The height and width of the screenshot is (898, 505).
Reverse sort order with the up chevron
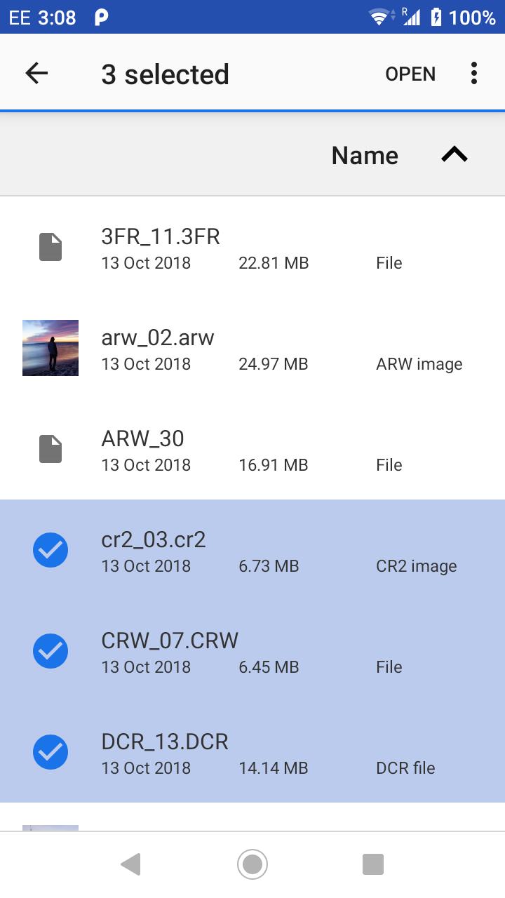click(x=454, y=155)
